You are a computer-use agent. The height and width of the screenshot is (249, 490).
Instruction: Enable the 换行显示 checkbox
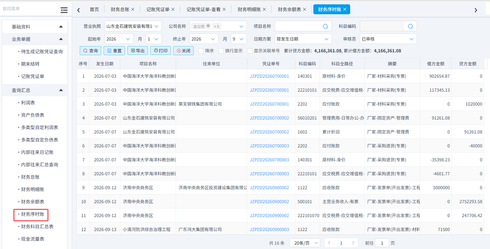[221, 51]
